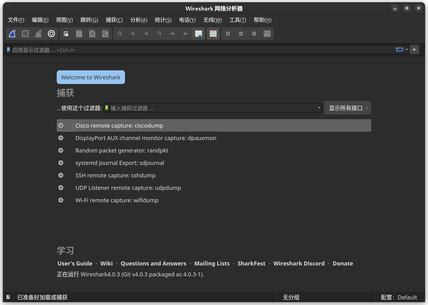
Task: Select UDP Listener remote capture: udpdump
Action: pos(214,188)
